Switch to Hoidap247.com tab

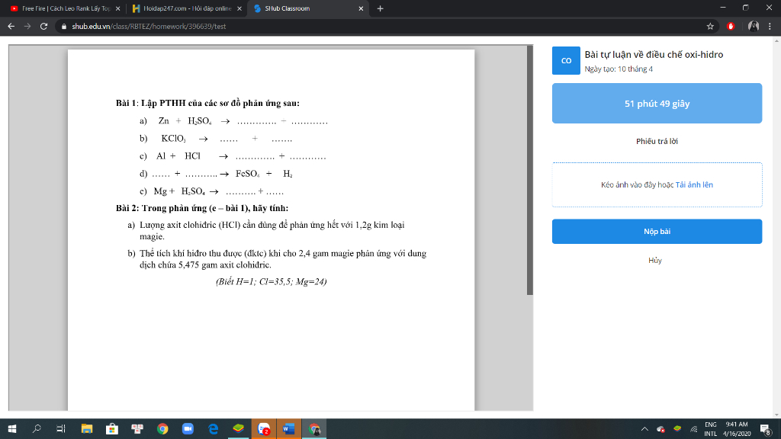pyautogui.click(x=187, y=8)
